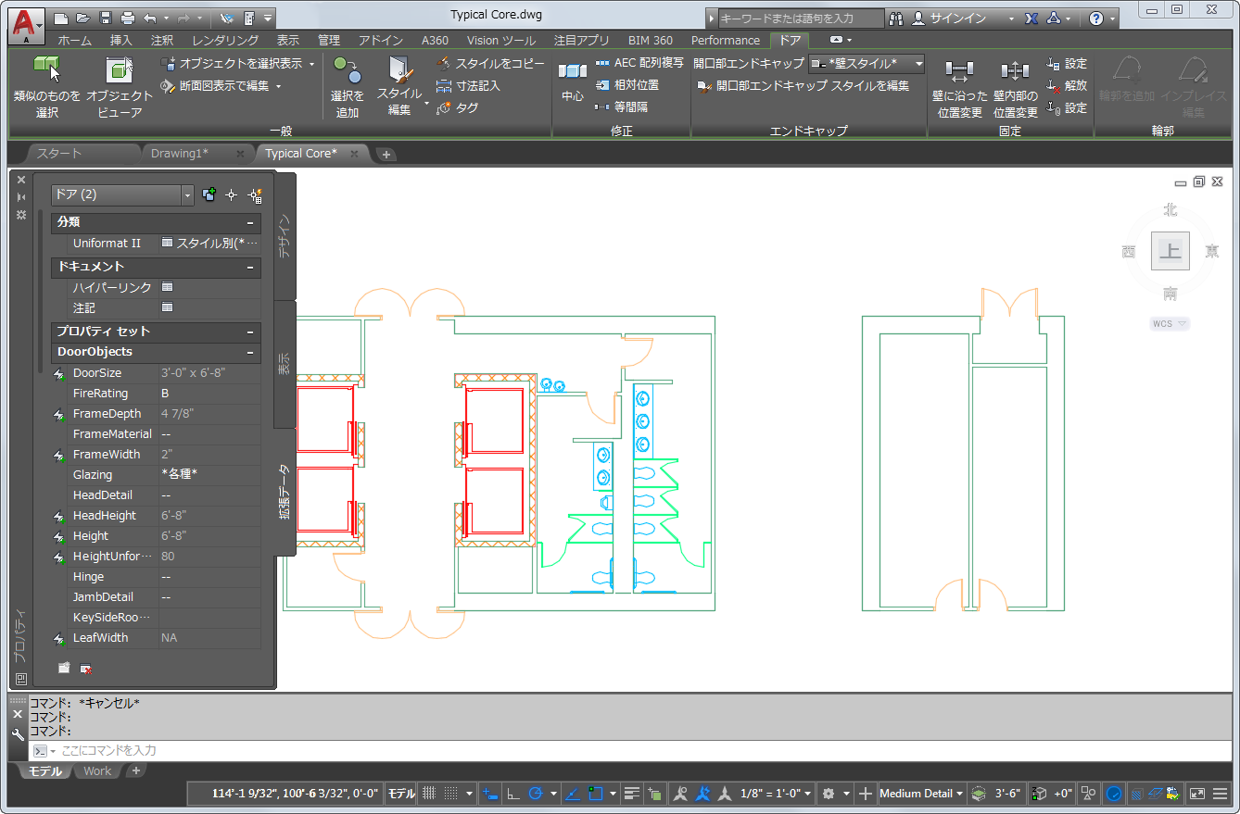The height and width of the screenshot is (814, 1240).
Task: Click the 壁に沿った位置変更 icon
Action: click(x=958, y=72)
